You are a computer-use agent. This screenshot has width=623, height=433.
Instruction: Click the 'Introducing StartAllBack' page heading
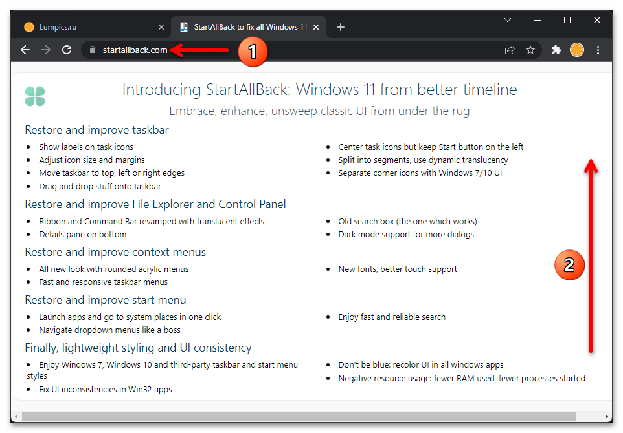point(319,90)
